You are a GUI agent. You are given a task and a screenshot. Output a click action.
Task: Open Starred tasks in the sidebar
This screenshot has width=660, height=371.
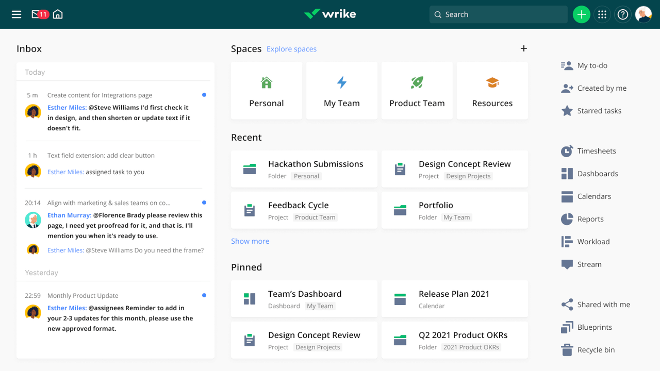click(591, 110)
